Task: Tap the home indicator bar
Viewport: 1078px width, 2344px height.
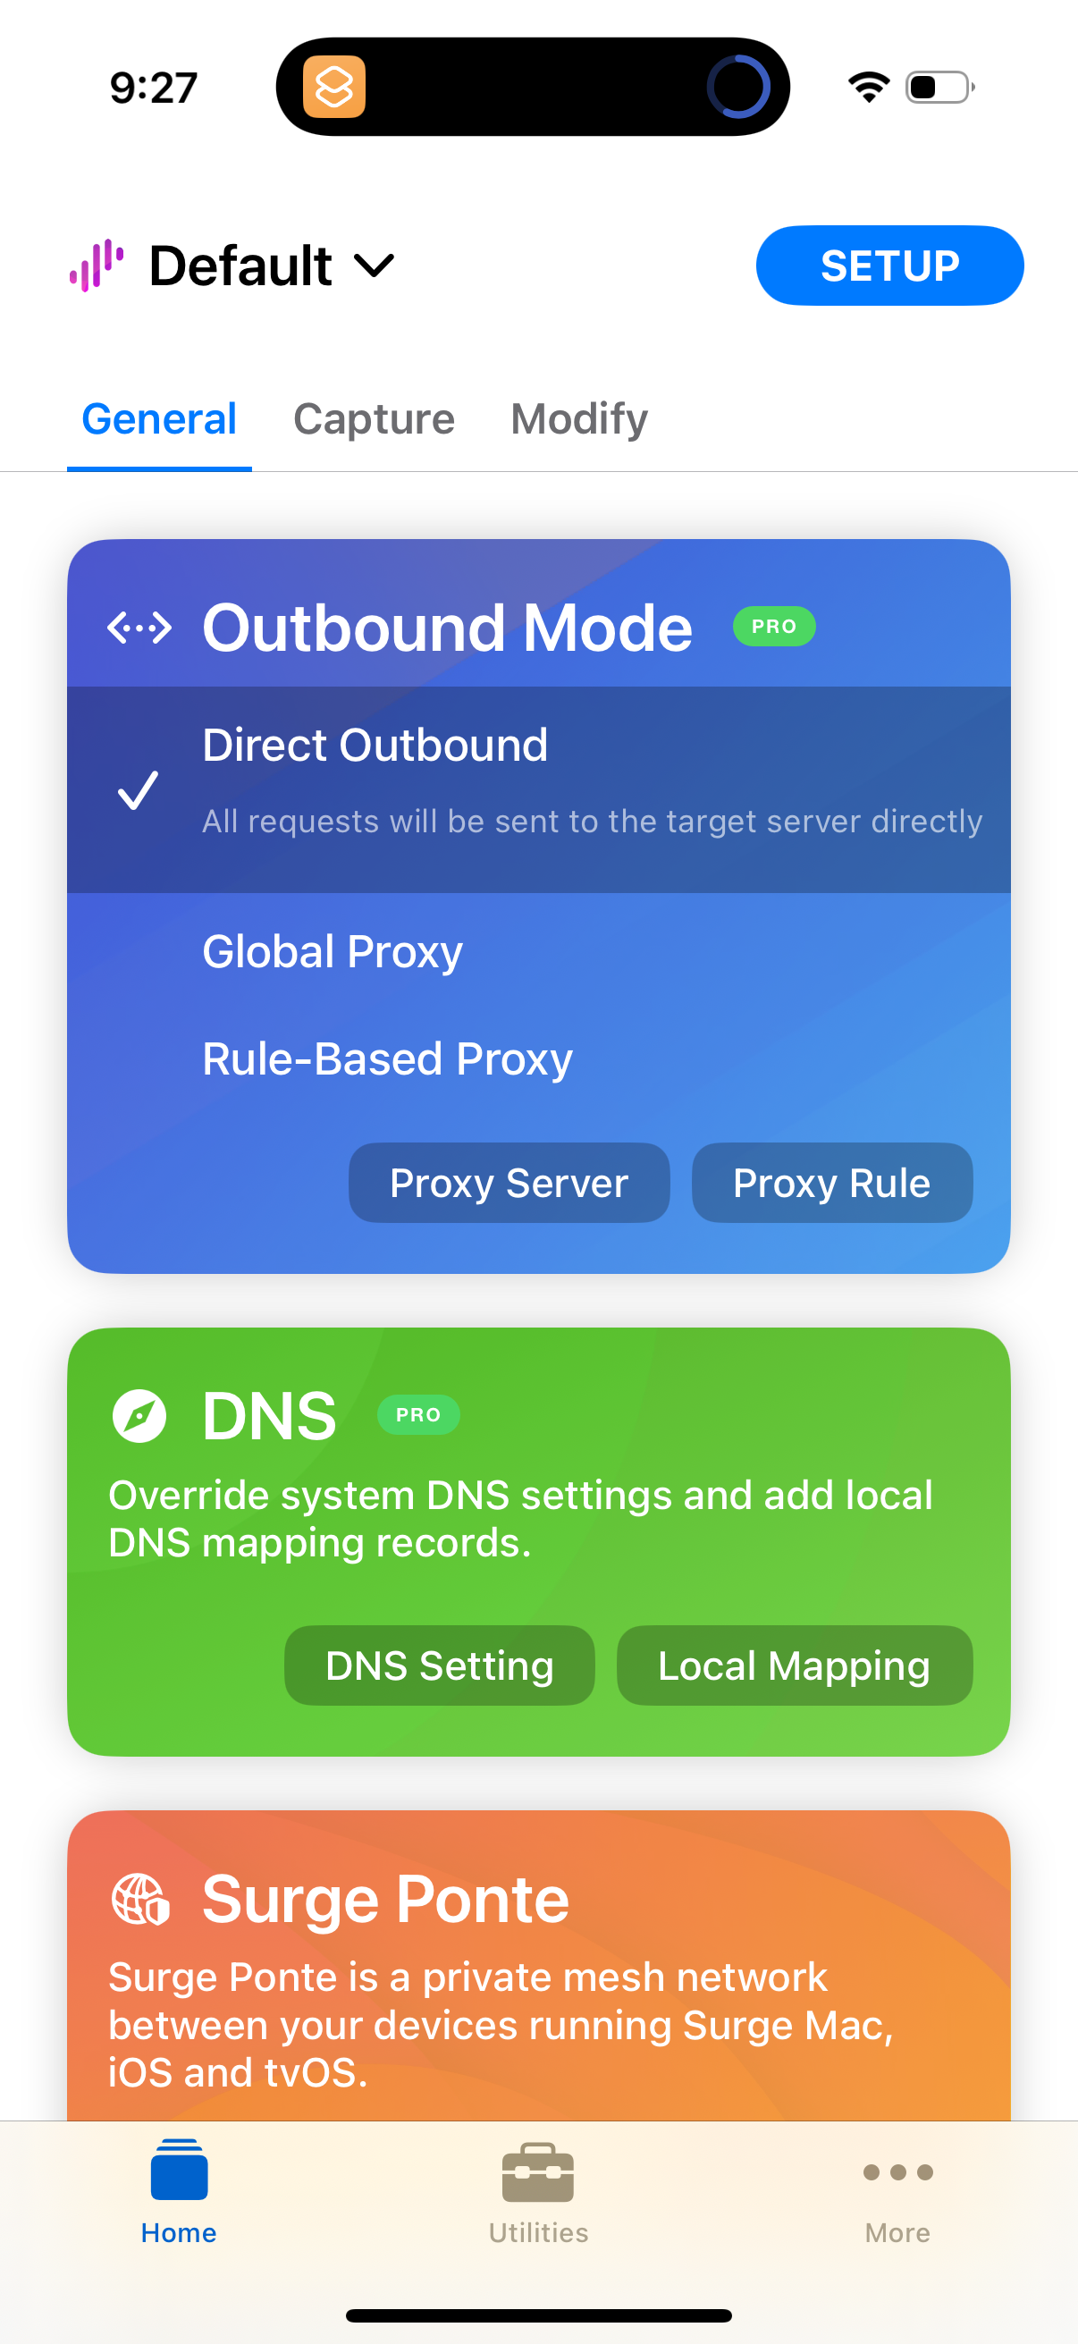Action: coord(538,2315)
